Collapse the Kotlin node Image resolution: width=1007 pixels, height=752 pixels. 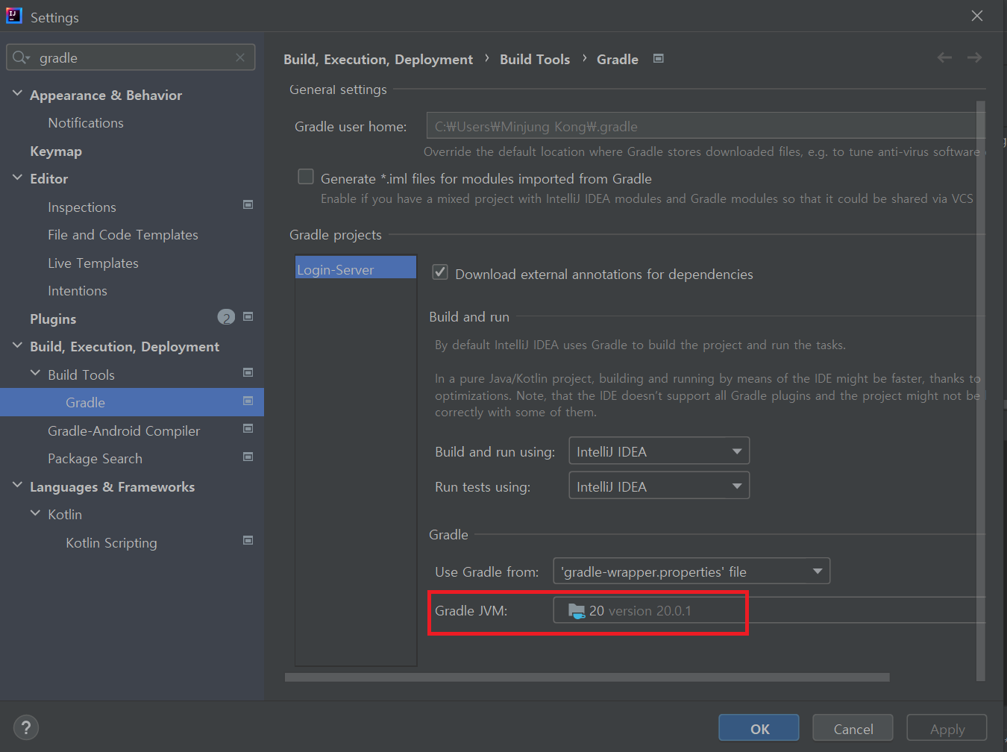[x=35, y=513]
